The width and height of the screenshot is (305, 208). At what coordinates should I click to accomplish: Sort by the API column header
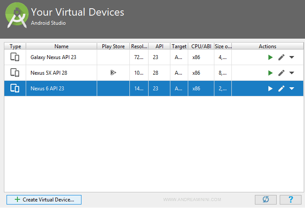159,46
